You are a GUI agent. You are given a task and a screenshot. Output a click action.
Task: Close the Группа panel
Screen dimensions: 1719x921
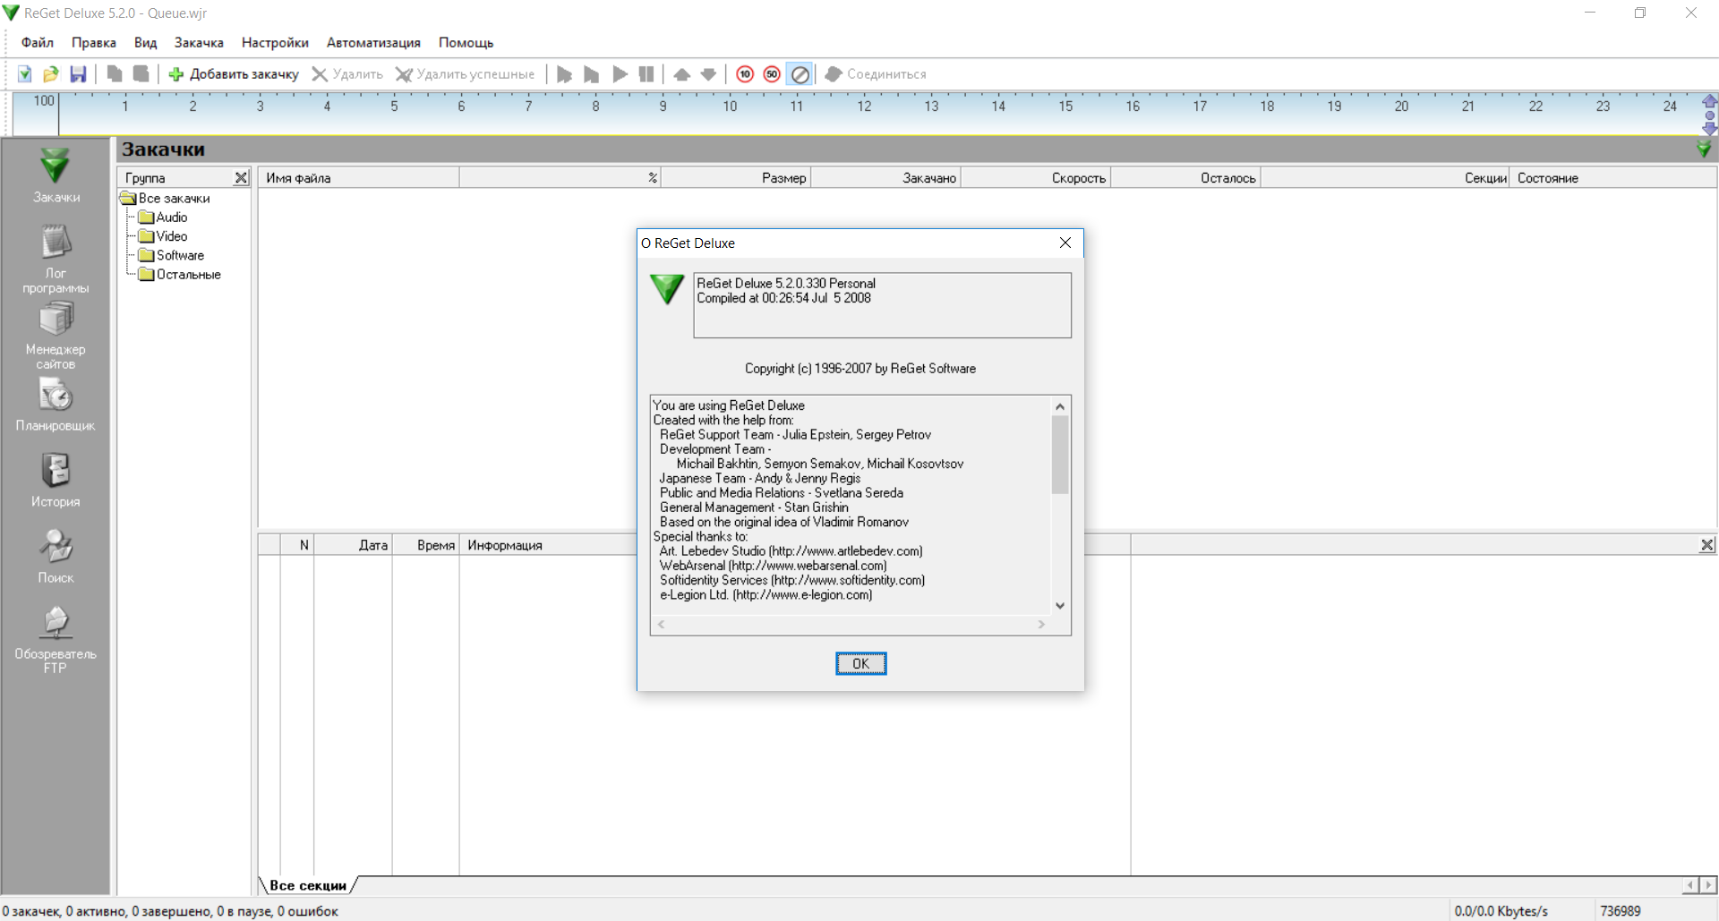tap(241, 178)
